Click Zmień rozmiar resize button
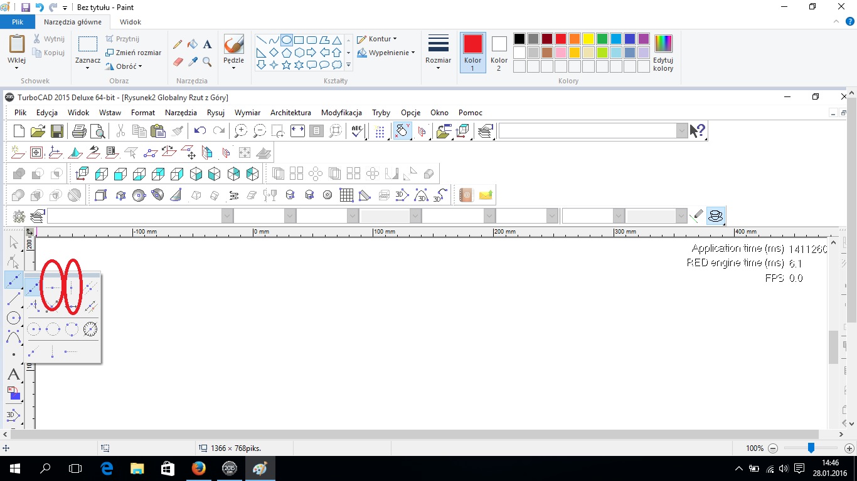The width and height of the screenshot is (857, 481). (x=134, y=53)
